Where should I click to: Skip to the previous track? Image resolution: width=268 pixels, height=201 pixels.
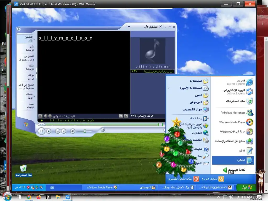tap(58, 131)
